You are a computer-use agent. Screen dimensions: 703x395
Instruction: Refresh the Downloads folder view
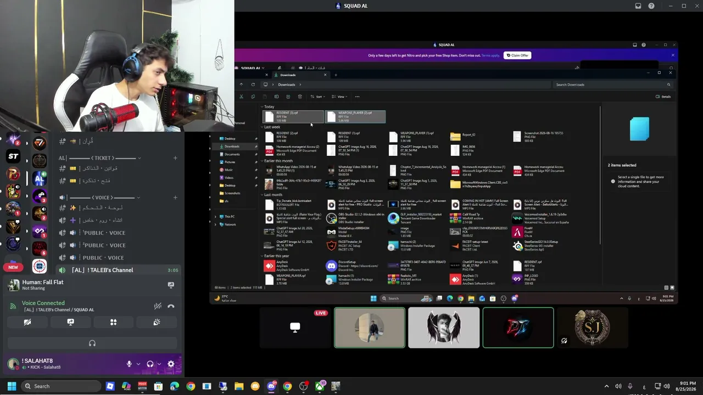(x=253, y=84)
